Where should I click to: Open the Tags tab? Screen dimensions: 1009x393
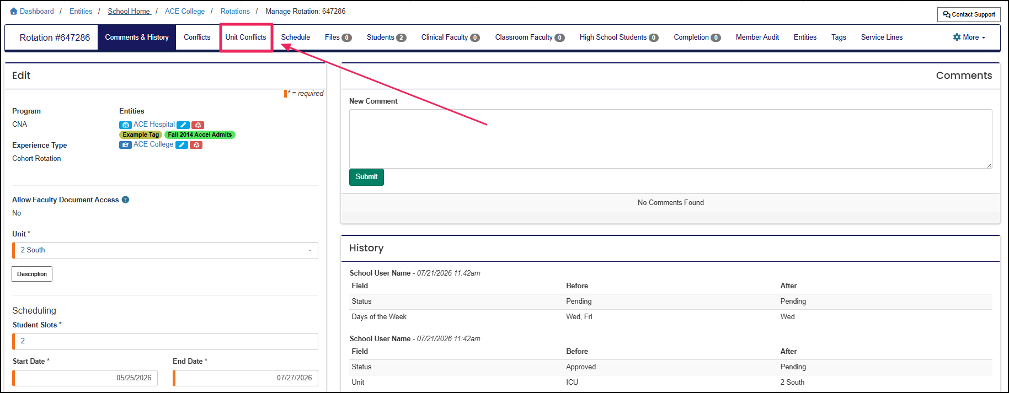839,37
